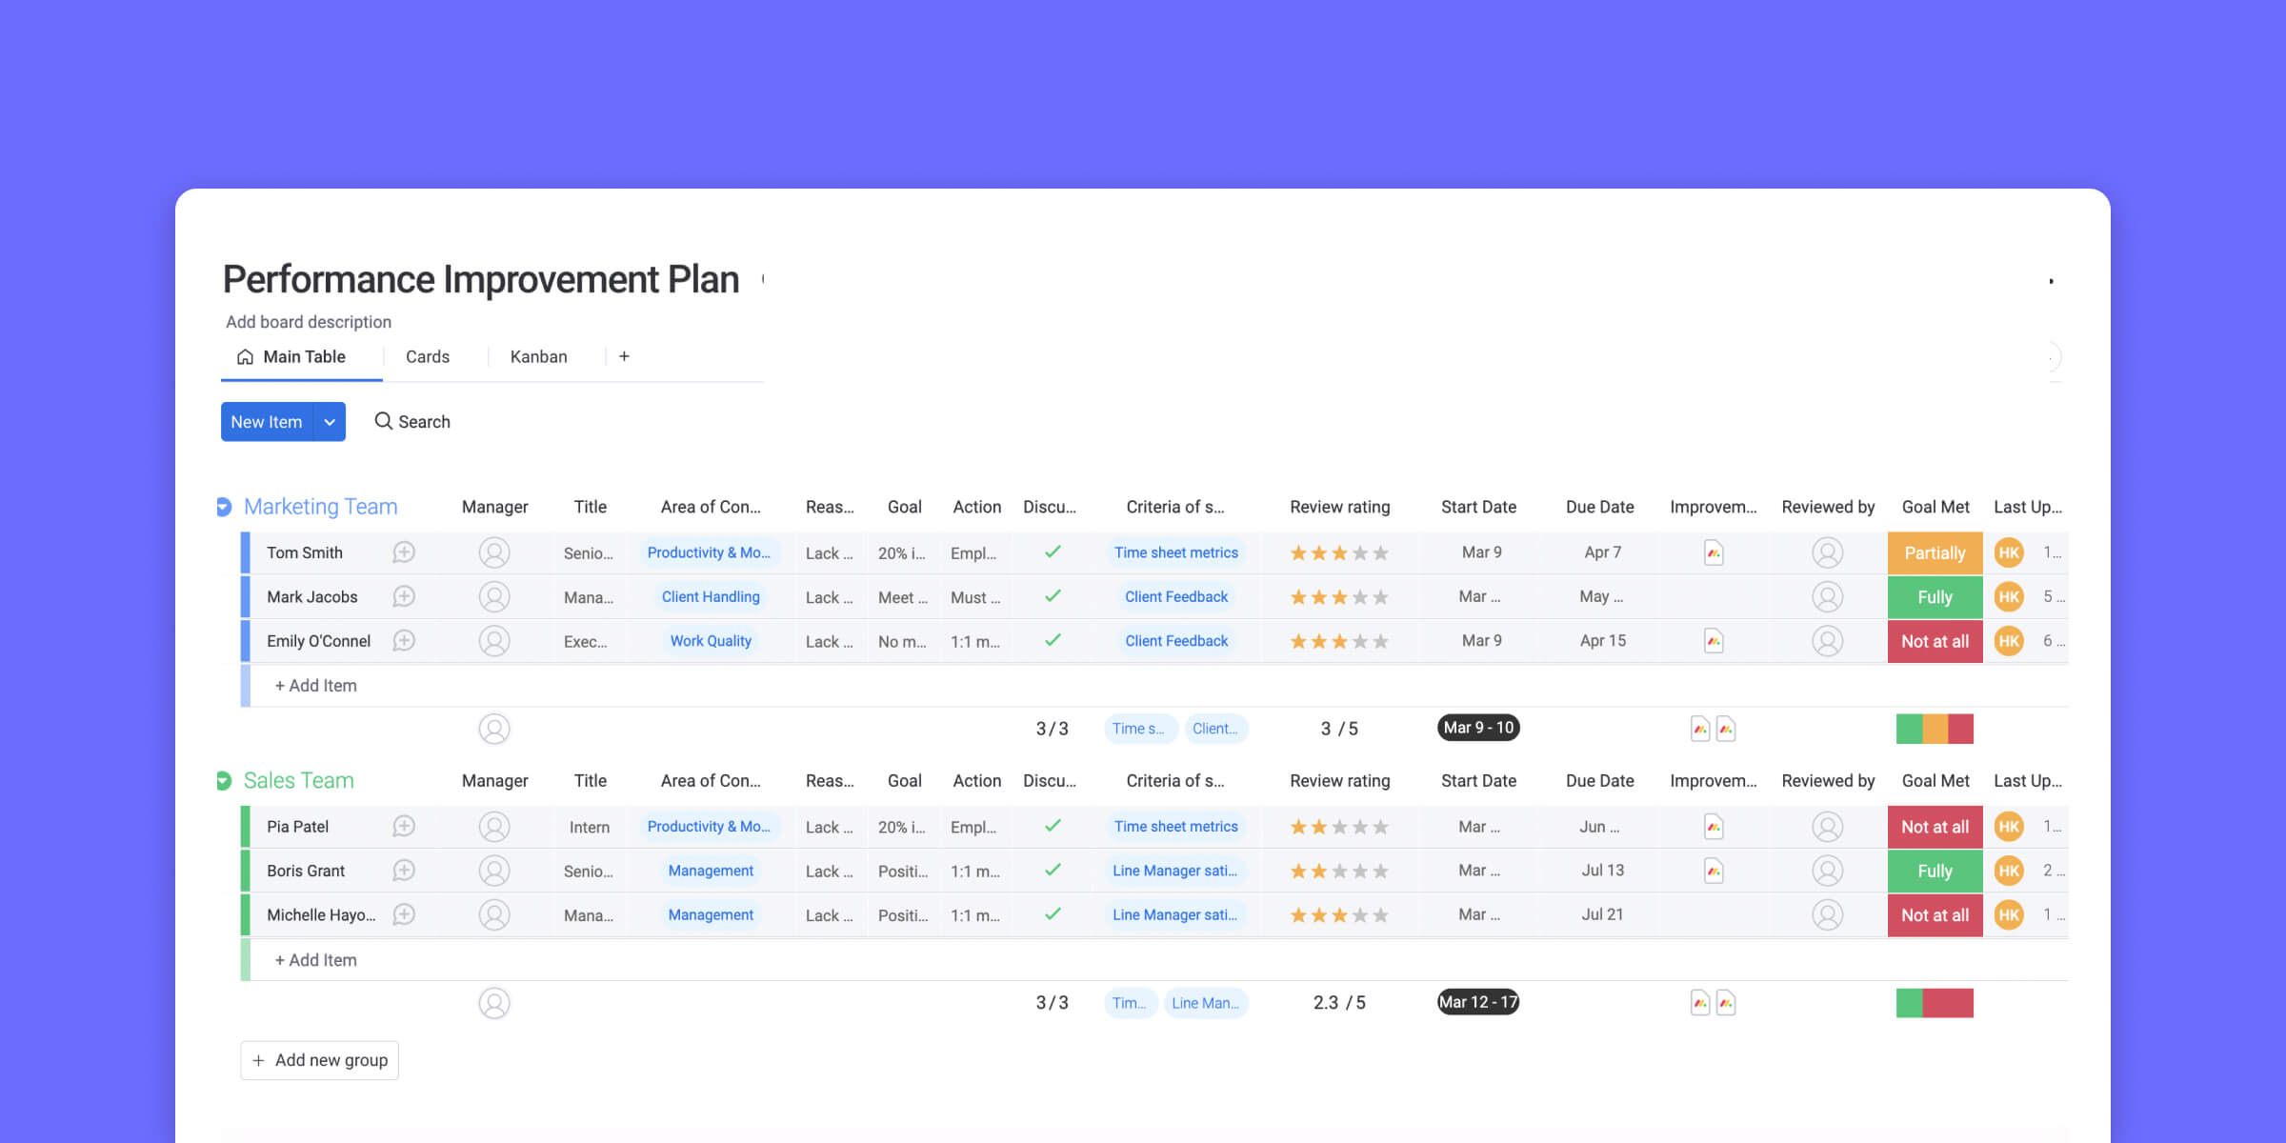
Task: Open the improvement file icon in Pia Patel's row
Action: click(1714, 826)
